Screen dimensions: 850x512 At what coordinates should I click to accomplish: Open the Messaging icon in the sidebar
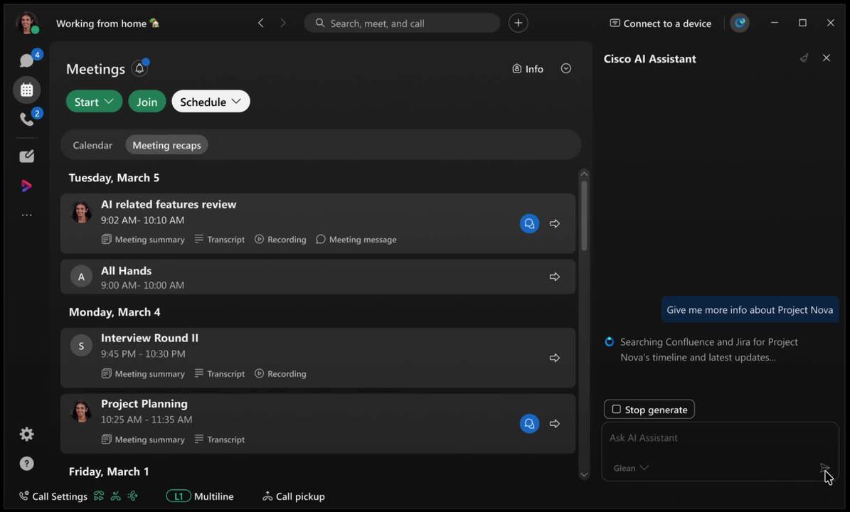(27, 61)
